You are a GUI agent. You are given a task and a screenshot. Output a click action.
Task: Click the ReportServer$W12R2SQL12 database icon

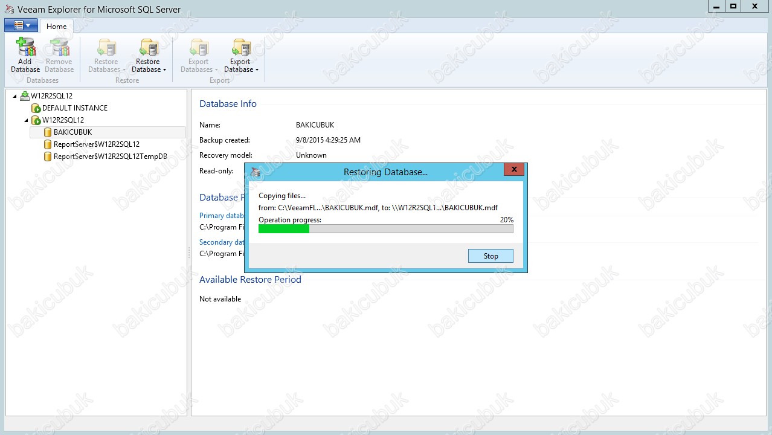48,144
